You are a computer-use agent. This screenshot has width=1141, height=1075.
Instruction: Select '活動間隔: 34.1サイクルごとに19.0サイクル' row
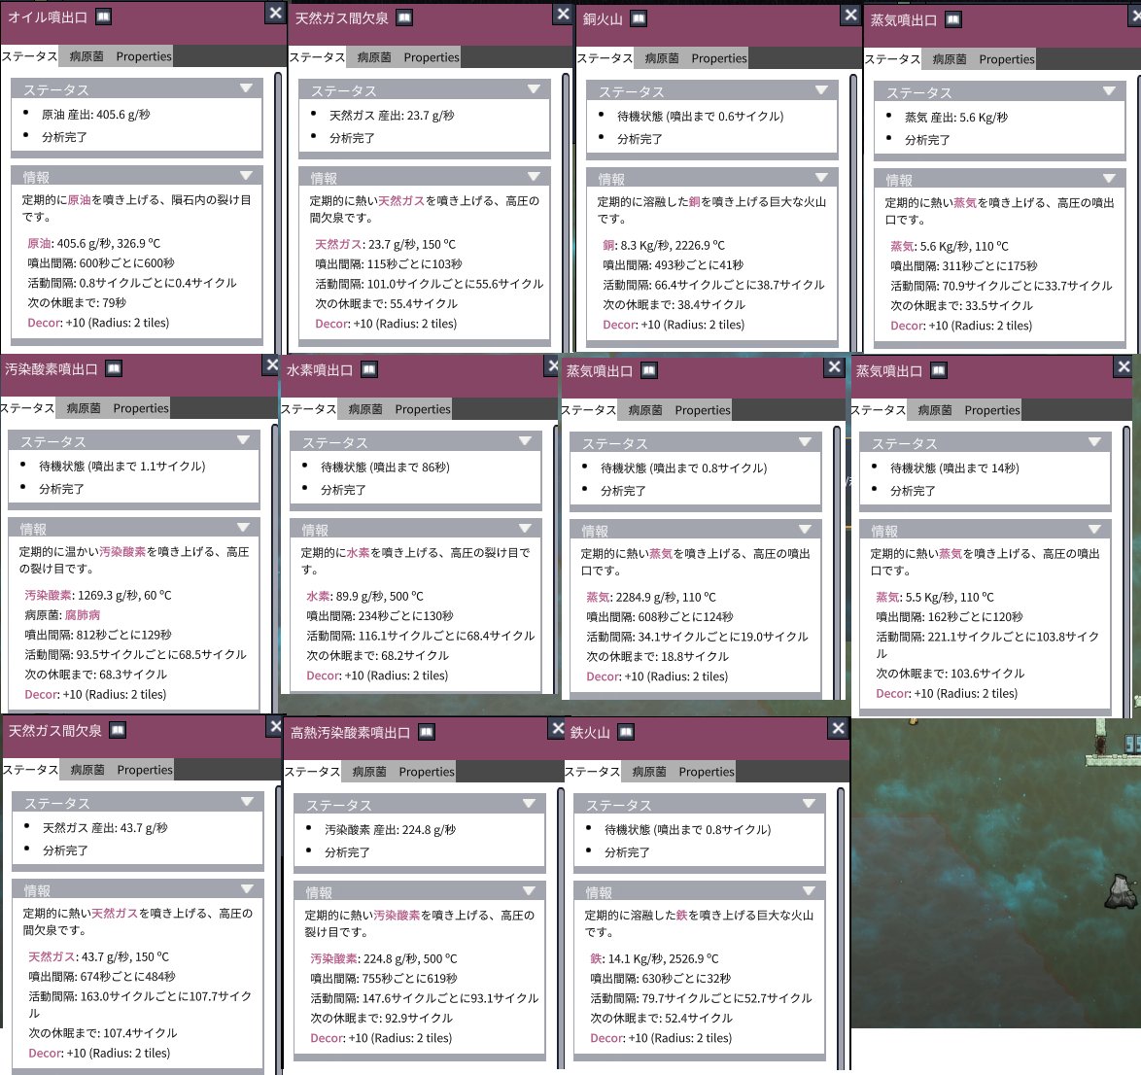[x=697, y=637]
